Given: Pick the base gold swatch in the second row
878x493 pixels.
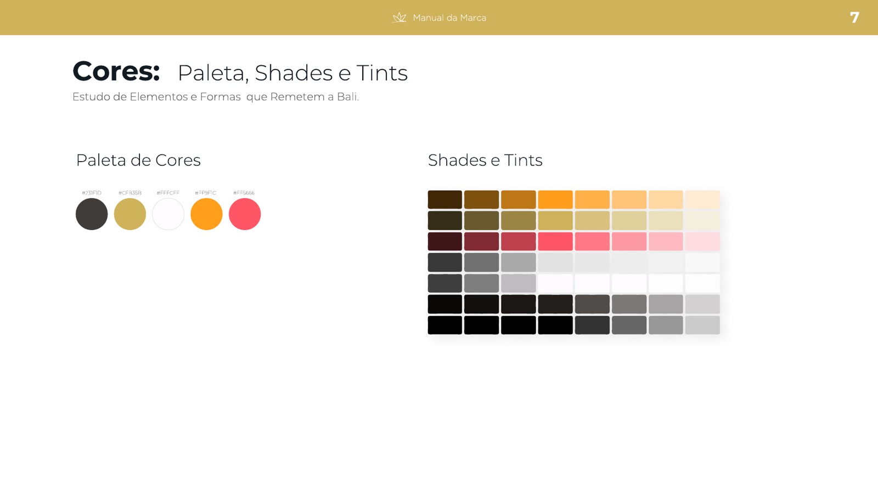Looking at the screenshot, I should pyautogui.click(x=555, y=220).
